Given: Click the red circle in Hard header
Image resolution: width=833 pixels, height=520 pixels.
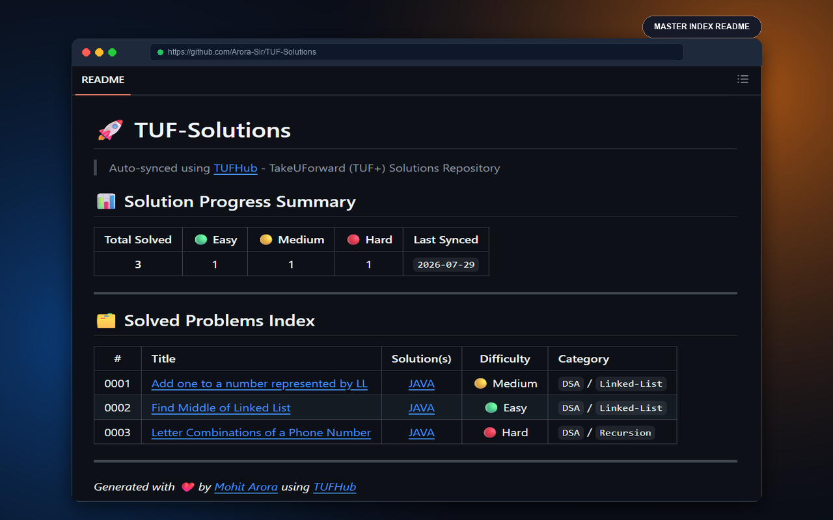Looking at the screenshot, I should tap(353, 240).
